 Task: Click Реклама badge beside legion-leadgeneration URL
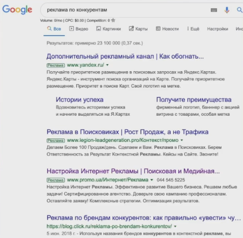click(55, 140)
